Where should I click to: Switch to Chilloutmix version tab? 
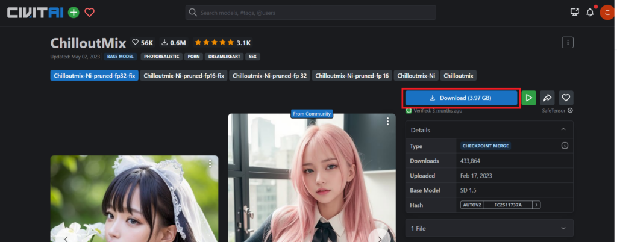click(x=459, y=76)
